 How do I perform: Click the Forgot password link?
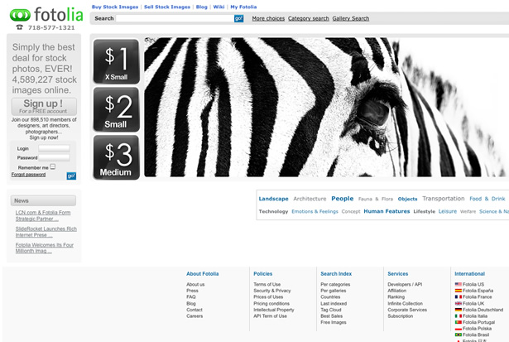(x=29, y=175)
